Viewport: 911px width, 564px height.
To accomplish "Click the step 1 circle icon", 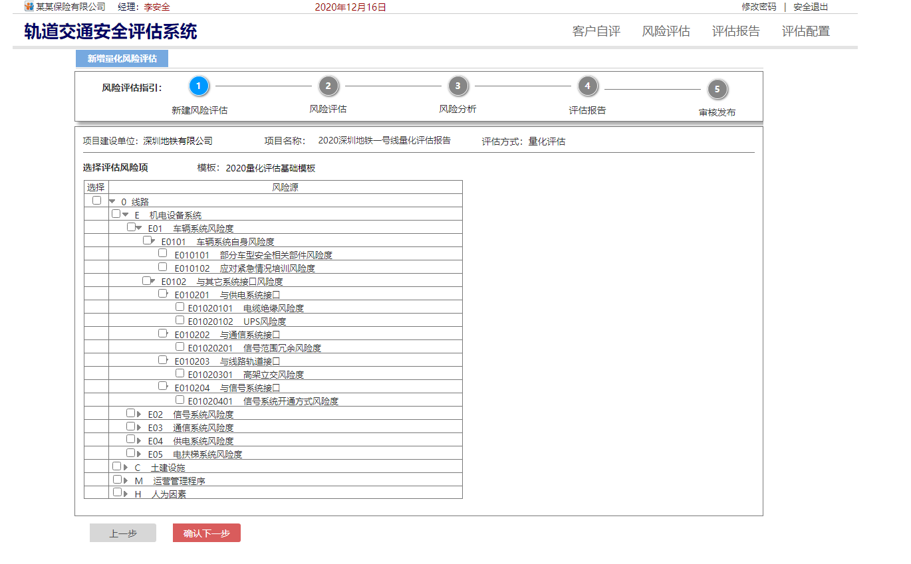I will point(199,86).
